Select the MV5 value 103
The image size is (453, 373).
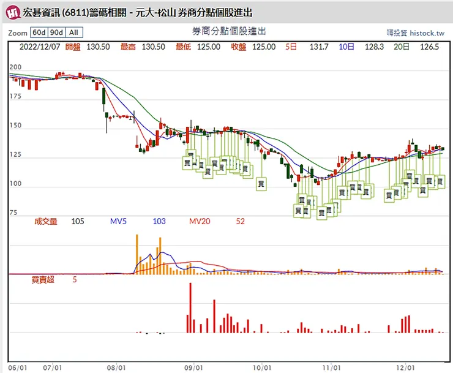pos(159,222)
